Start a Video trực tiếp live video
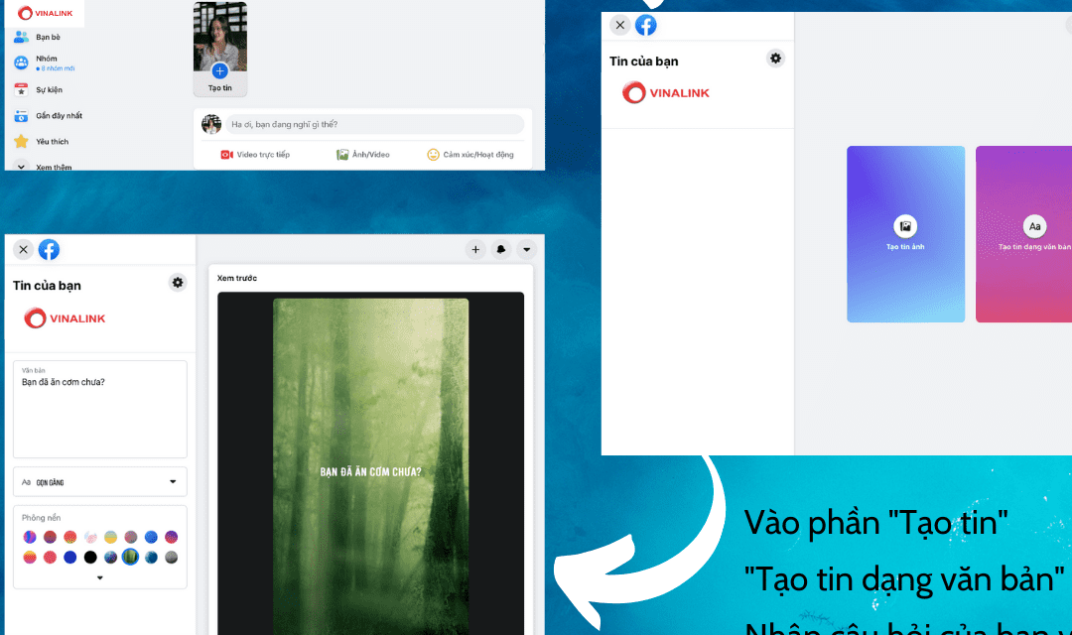The width and height of the screenshot is (1072, 635). tap(255, 155)
